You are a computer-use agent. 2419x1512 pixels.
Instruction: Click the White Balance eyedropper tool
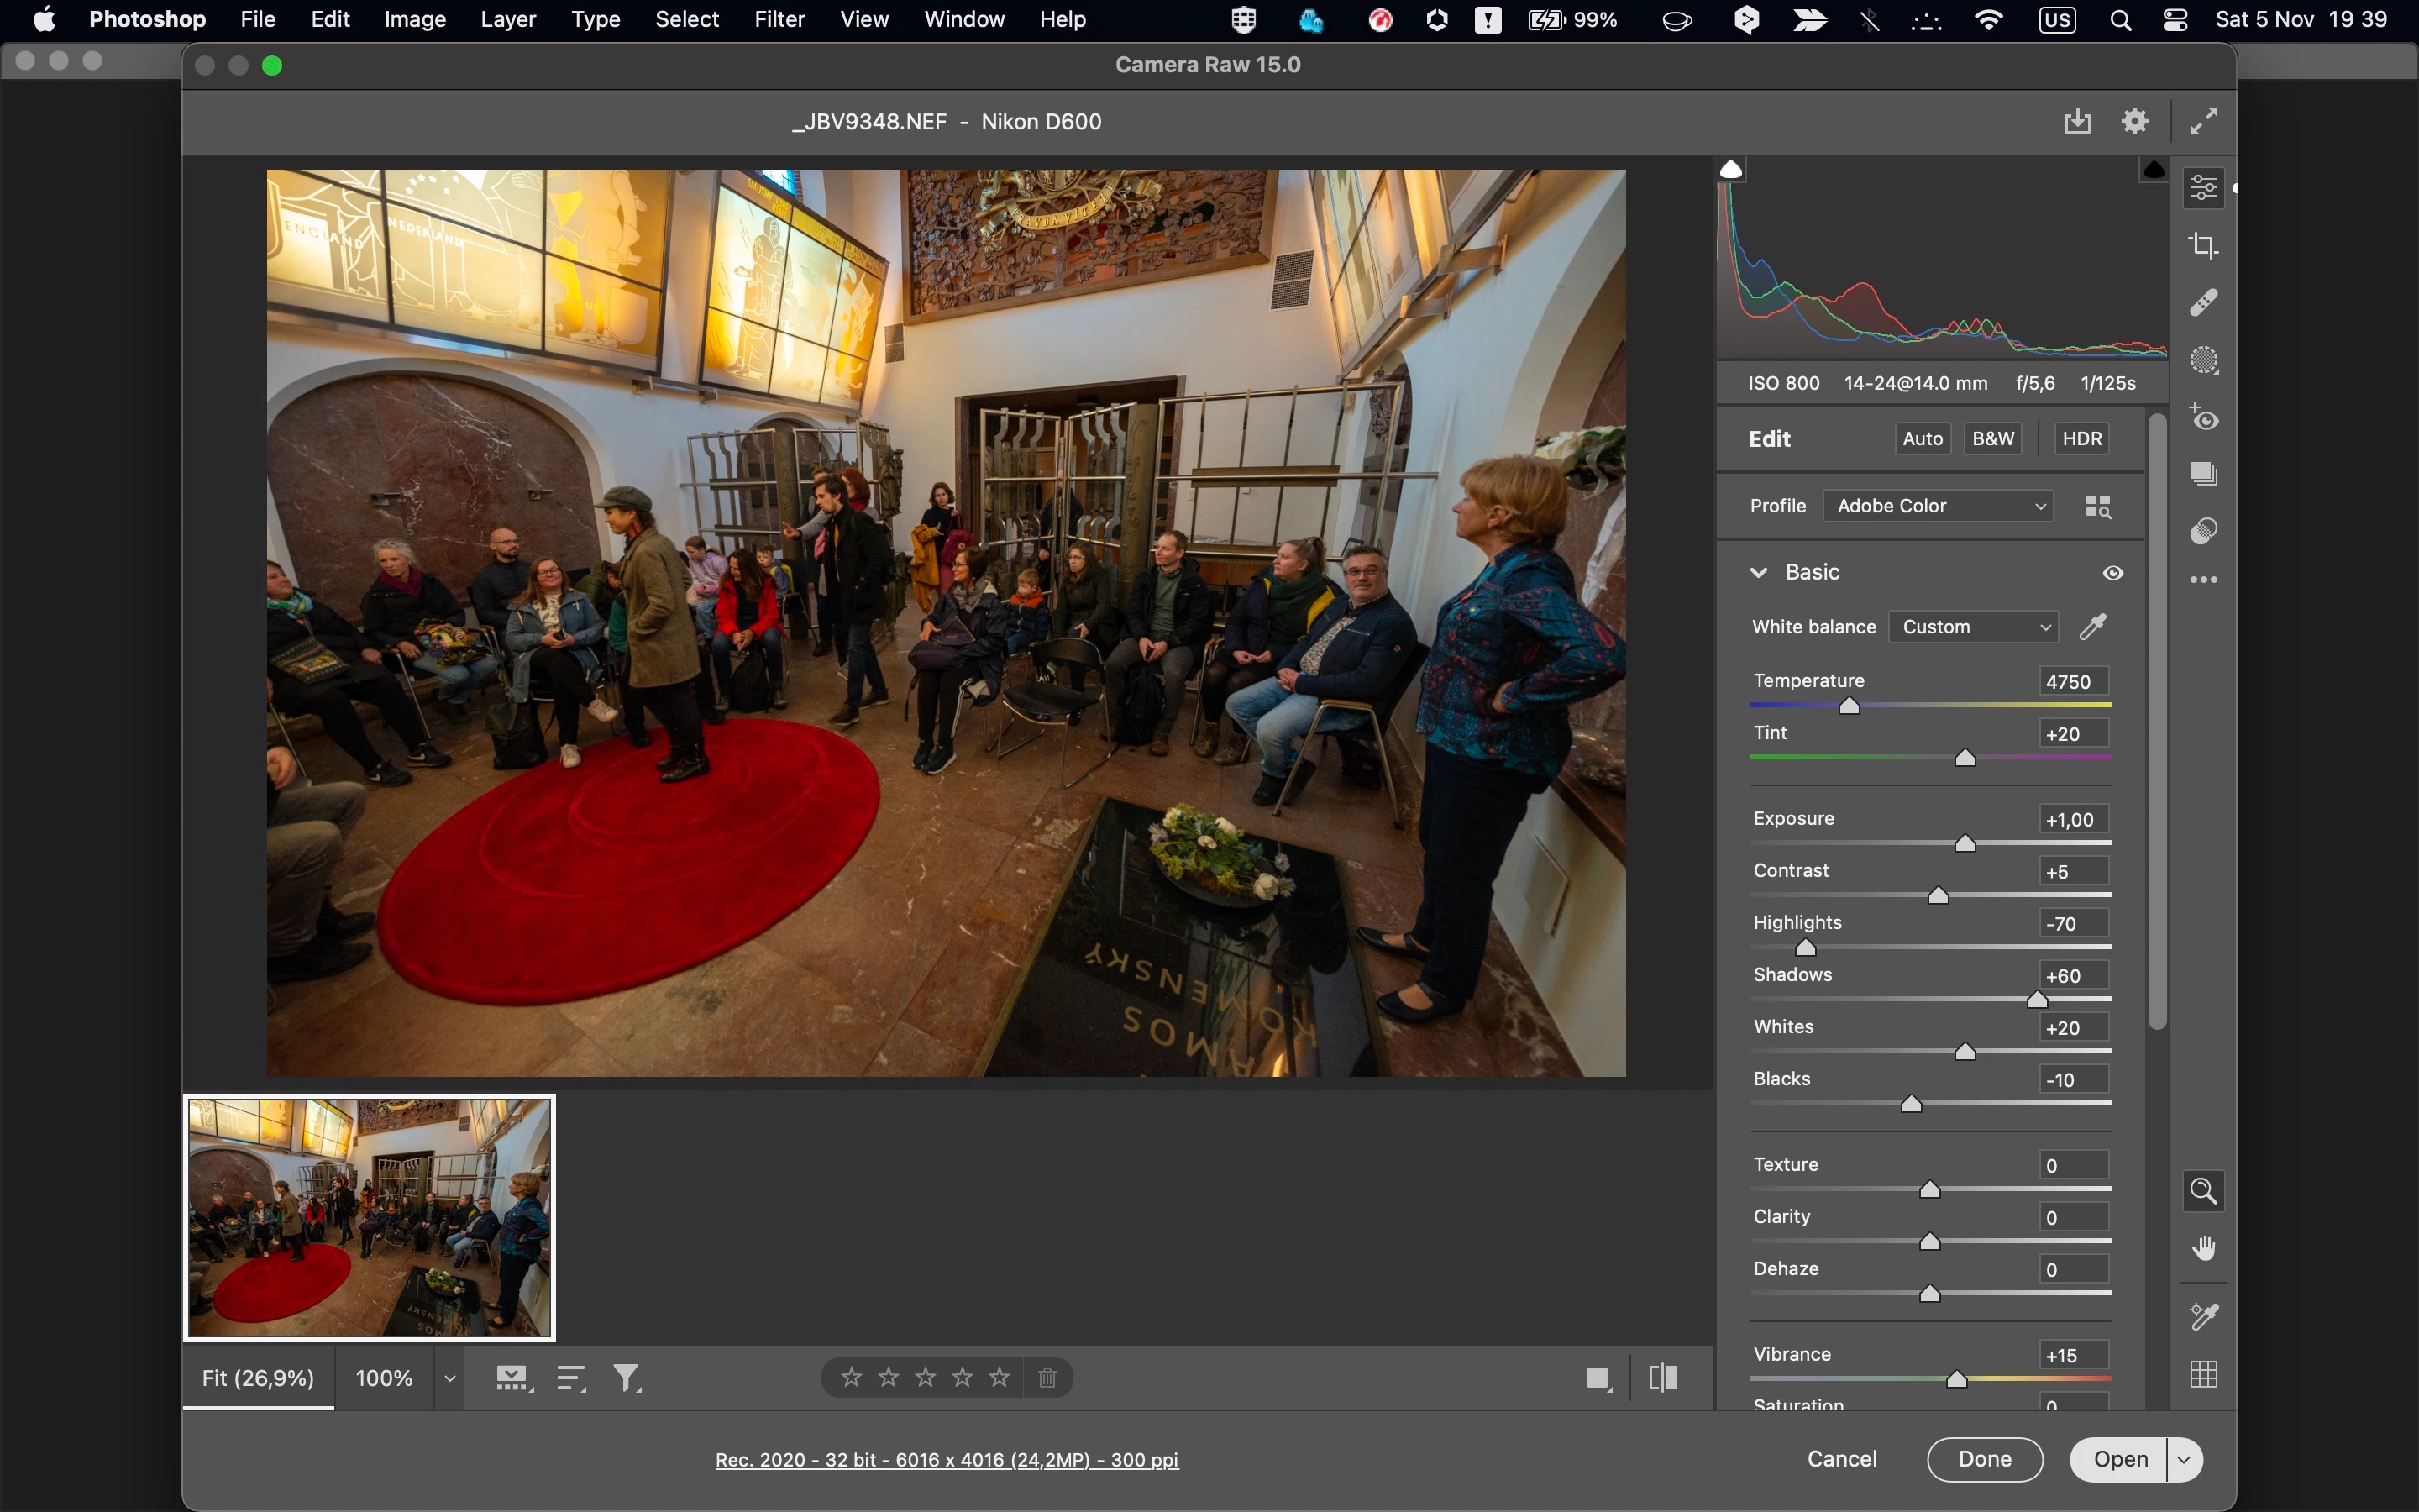tap(2092, 627)
